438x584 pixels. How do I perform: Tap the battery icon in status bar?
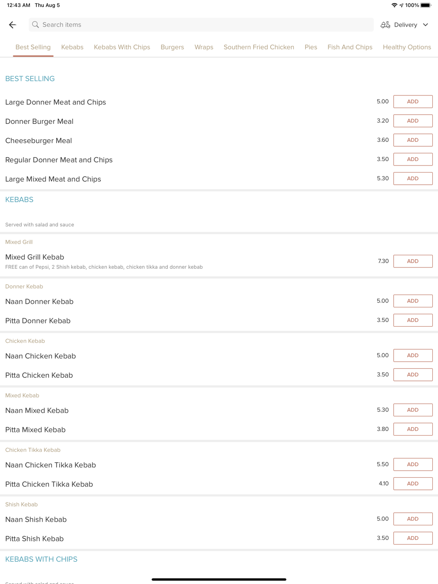coord(426,5)
